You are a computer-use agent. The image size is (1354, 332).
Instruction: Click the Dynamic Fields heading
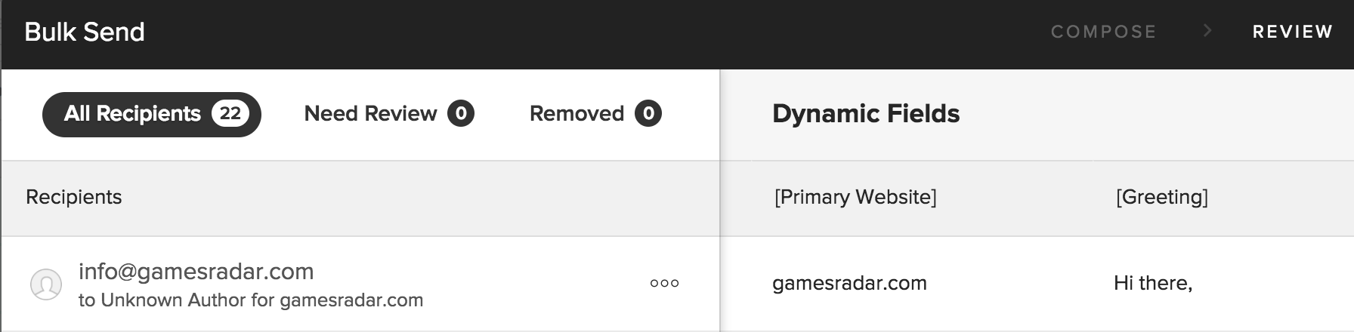pyautogui.click(x=866, y=114)
